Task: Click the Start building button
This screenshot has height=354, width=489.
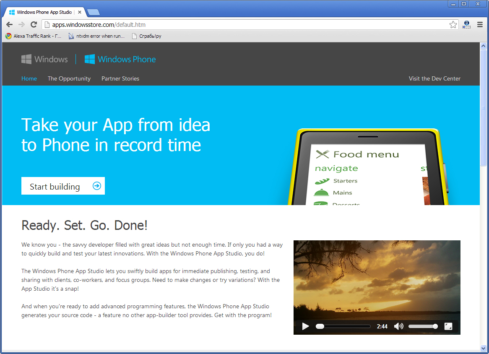Action: (63, 186)
